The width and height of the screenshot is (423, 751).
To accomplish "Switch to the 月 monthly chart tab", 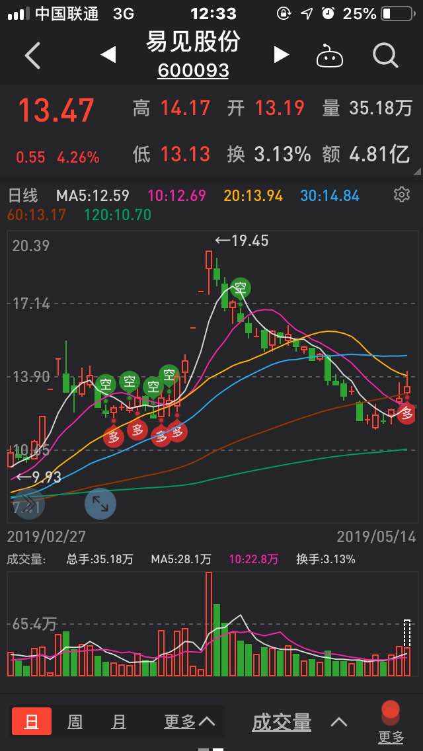I will point(118,721).
